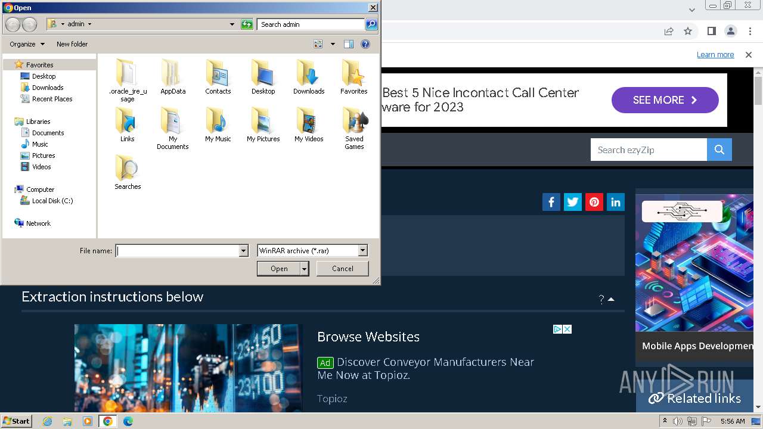The image size is (763, 429).
Task: Bookmark this page with the star icon
Action: (x=688, y=31)
